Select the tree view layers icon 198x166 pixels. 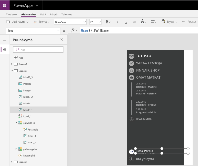pyautogui.click(x=5, y=49)
